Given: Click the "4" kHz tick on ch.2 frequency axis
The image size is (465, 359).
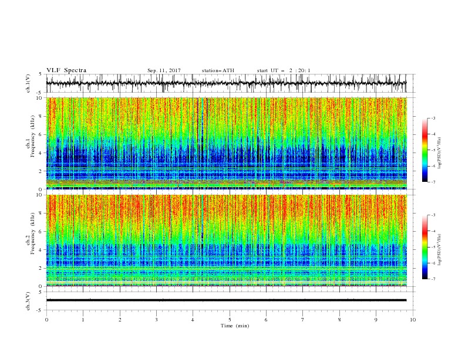Looking at the screenshot, I should point(41,250).
